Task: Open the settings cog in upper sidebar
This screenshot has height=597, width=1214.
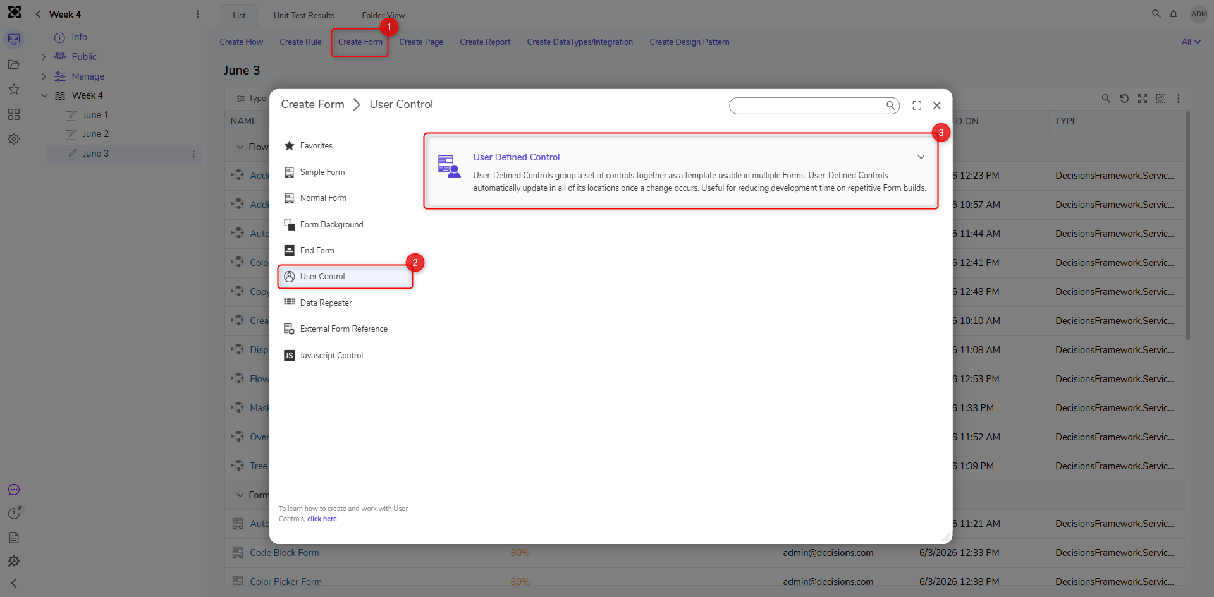Action: (14, 139)
